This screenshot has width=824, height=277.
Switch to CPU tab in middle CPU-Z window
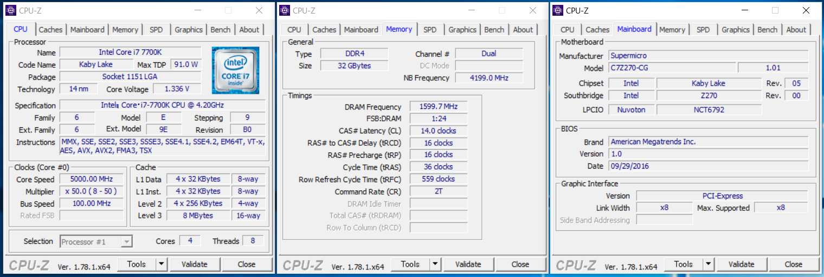[294, 30]
